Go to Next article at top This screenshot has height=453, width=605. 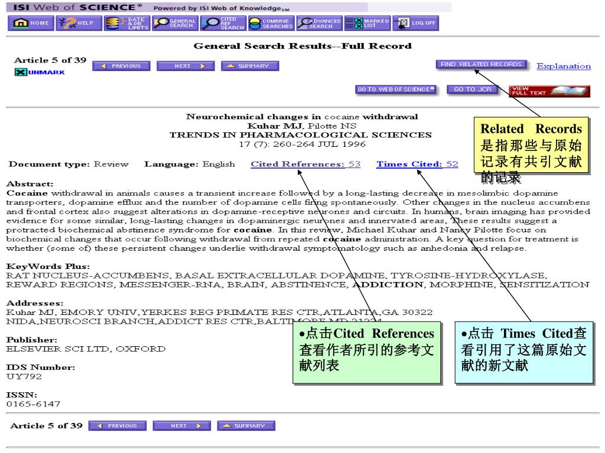[186, 66]
